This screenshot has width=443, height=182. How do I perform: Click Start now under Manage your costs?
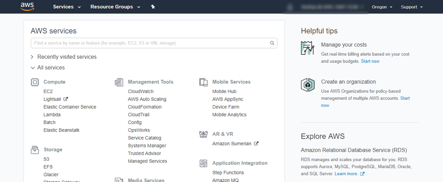370,61
